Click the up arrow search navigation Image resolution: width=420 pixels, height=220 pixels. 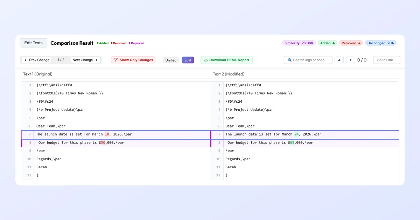(339, 60)
